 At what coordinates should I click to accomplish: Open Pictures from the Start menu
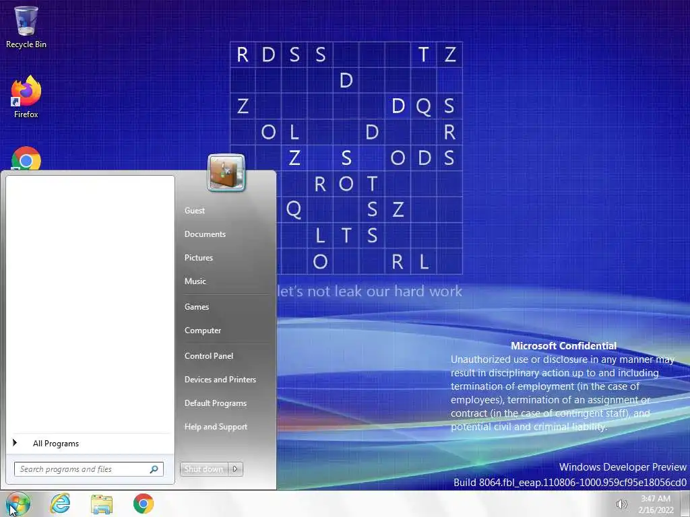pyautogui.click(x=199, y=258)
